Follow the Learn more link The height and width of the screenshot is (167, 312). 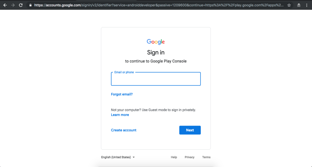click(120, 115)
